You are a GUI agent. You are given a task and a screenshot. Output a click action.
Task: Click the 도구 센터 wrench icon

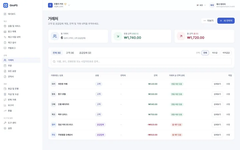5,123
